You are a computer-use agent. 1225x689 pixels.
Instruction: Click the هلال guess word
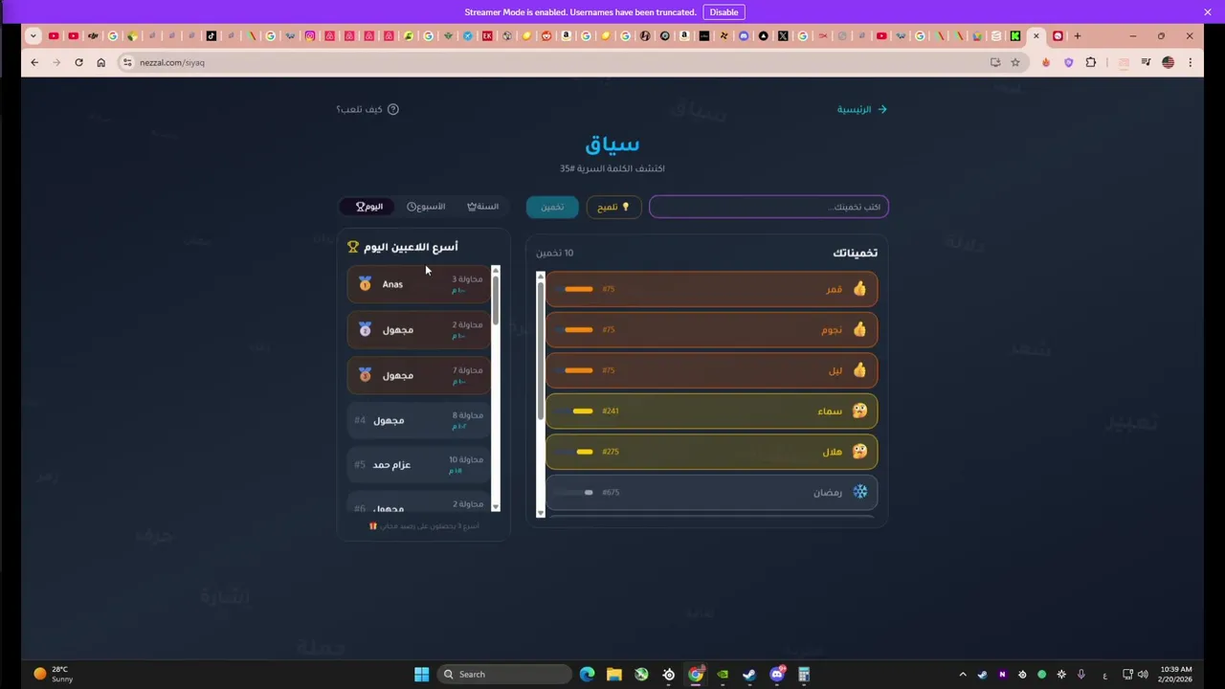832,452
